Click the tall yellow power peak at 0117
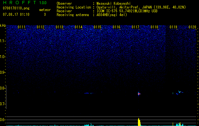Viewport: 199px width, 126px height. [x=139, y=122]
